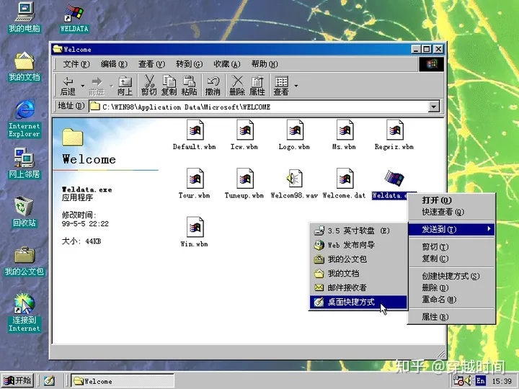The image size is (519, 389).
Task: Click the 开始 Start button
Action: point(17,381)
